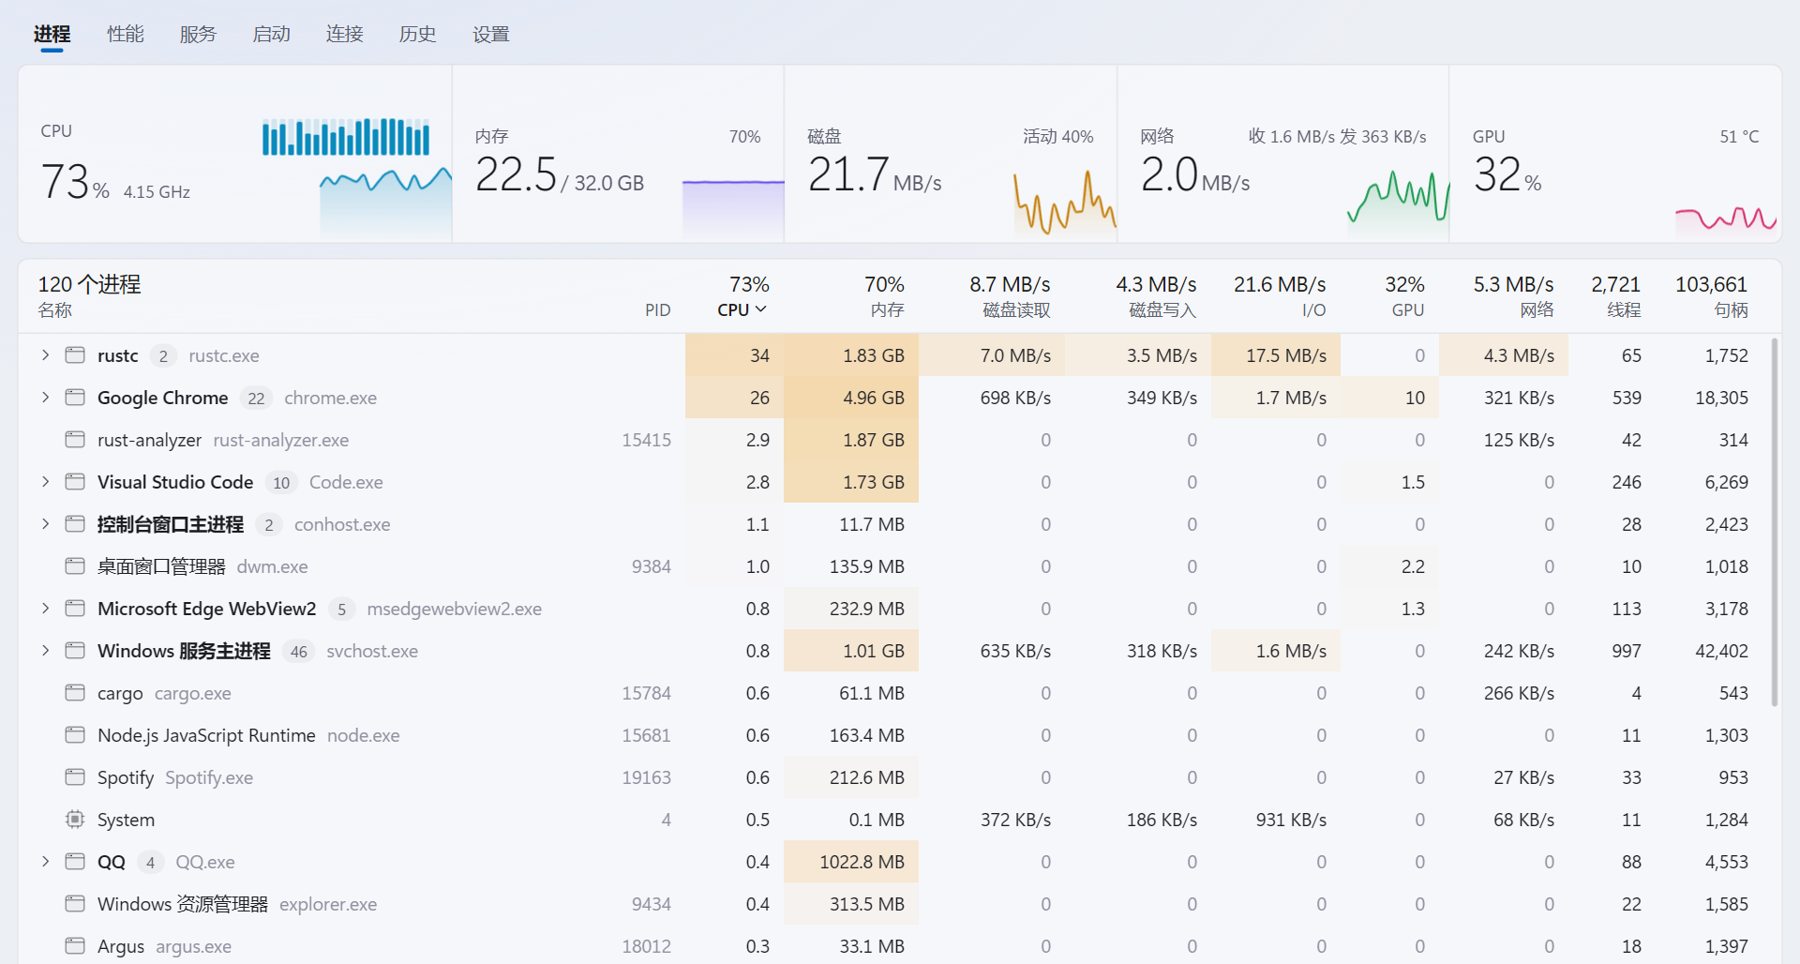Click the QQ process icon

tap(75, 862)
